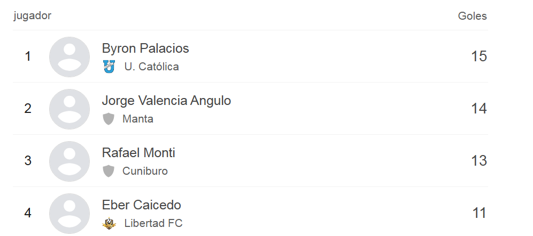Click the Manta team label

[x=138, y=119]
